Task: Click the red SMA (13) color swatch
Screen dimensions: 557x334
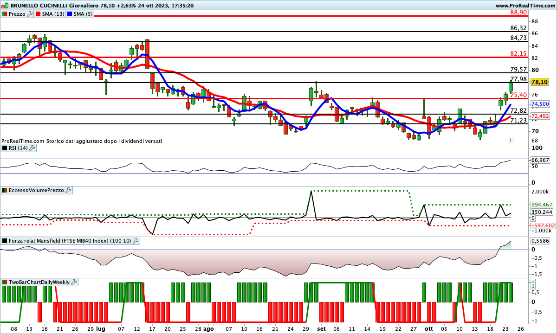Action: tap(38, 14)
